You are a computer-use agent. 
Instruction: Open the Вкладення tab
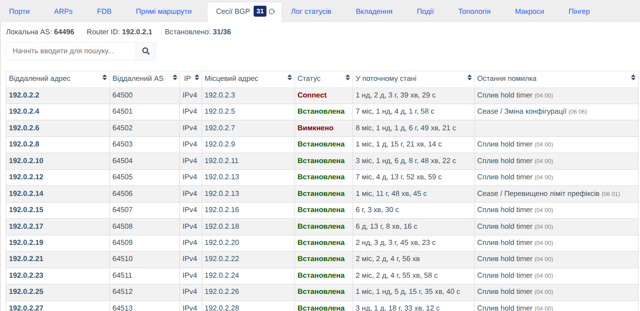(374, 11)
